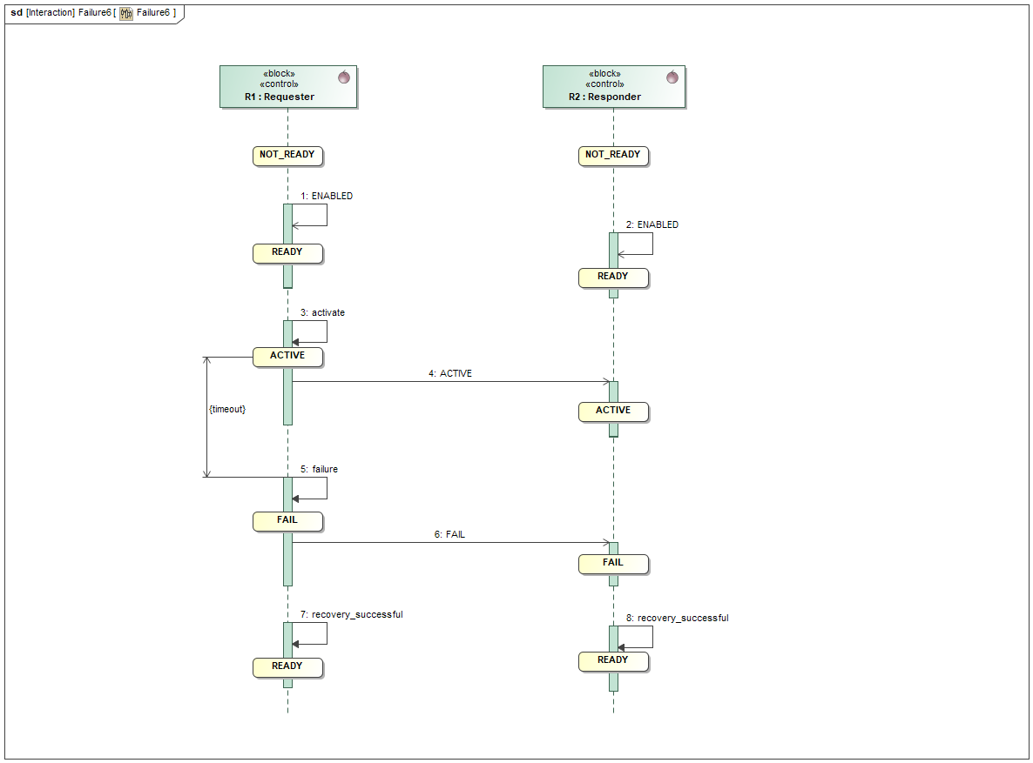Select the 3: activate self-message

tap(322, 312)
